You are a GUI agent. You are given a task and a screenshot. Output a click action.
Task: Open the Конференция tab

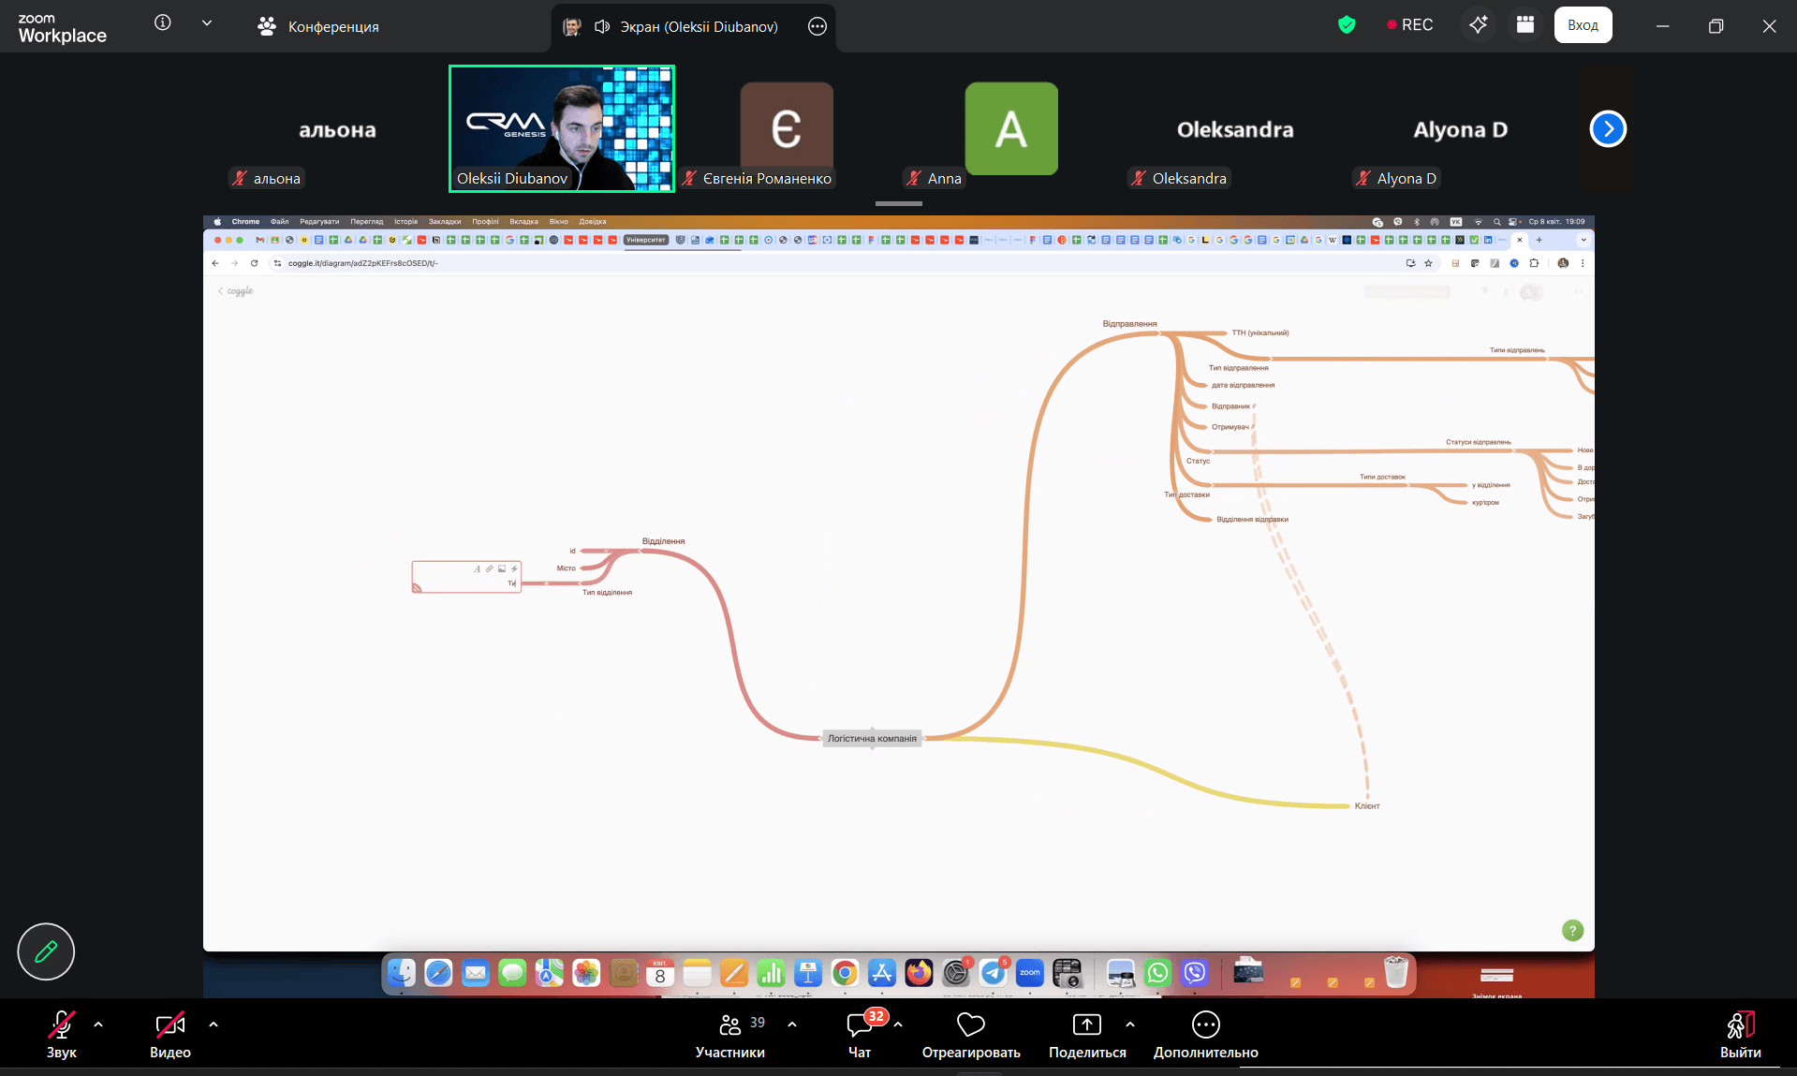pos(318,27)
